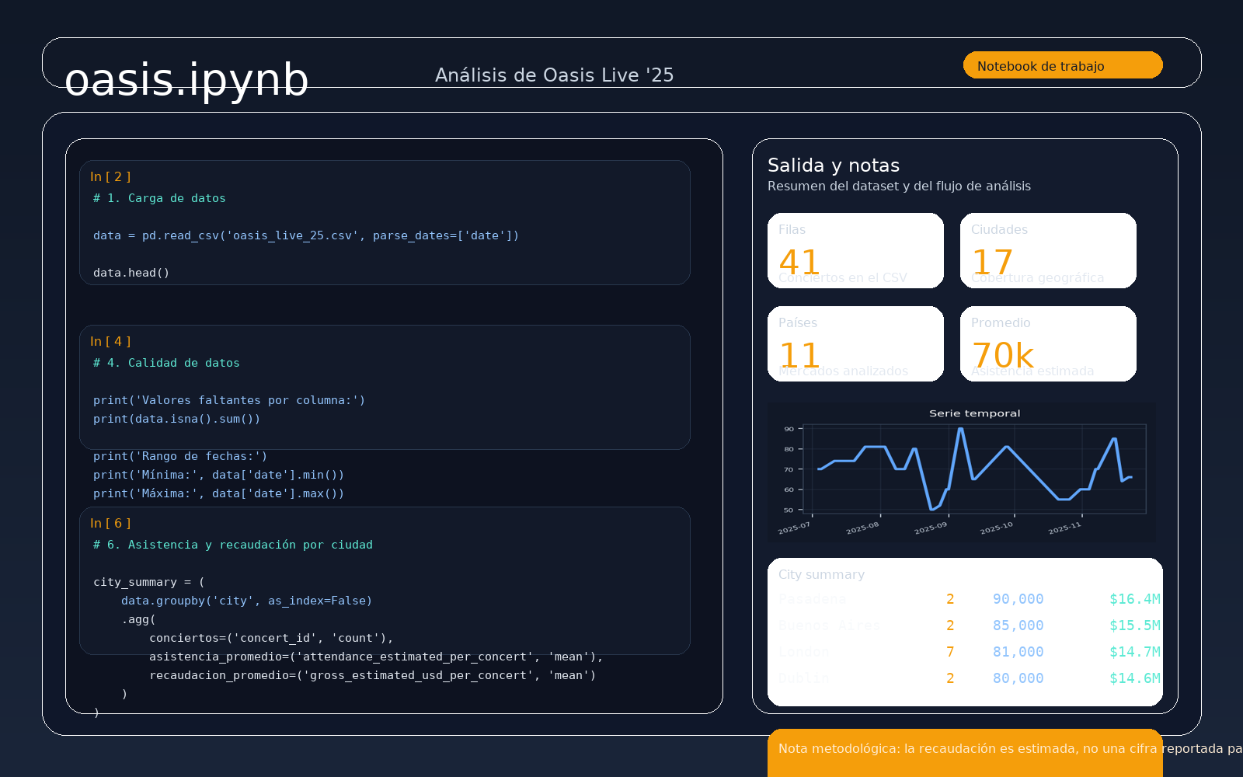The image size is (1243, 777).
Task: Click the "Nota metodológica" orange banner
Action: [965, 752]
